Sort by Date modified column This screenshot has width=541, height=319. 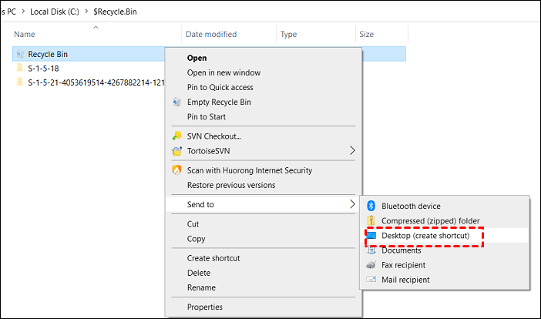point(211,35)
